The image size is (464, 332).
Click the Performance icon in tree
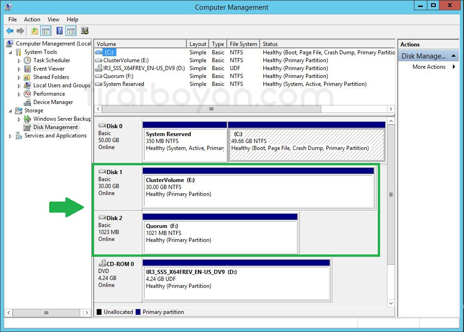[27, 94]
